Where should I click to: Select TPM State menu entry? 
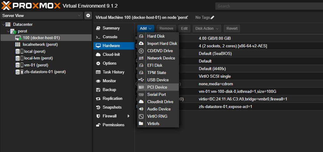click(x=156, y=73)
